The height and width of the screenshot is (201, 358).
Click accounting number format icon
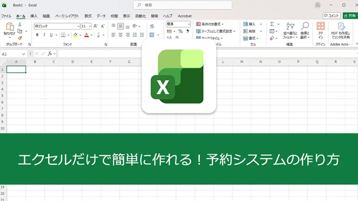(169, 31)
